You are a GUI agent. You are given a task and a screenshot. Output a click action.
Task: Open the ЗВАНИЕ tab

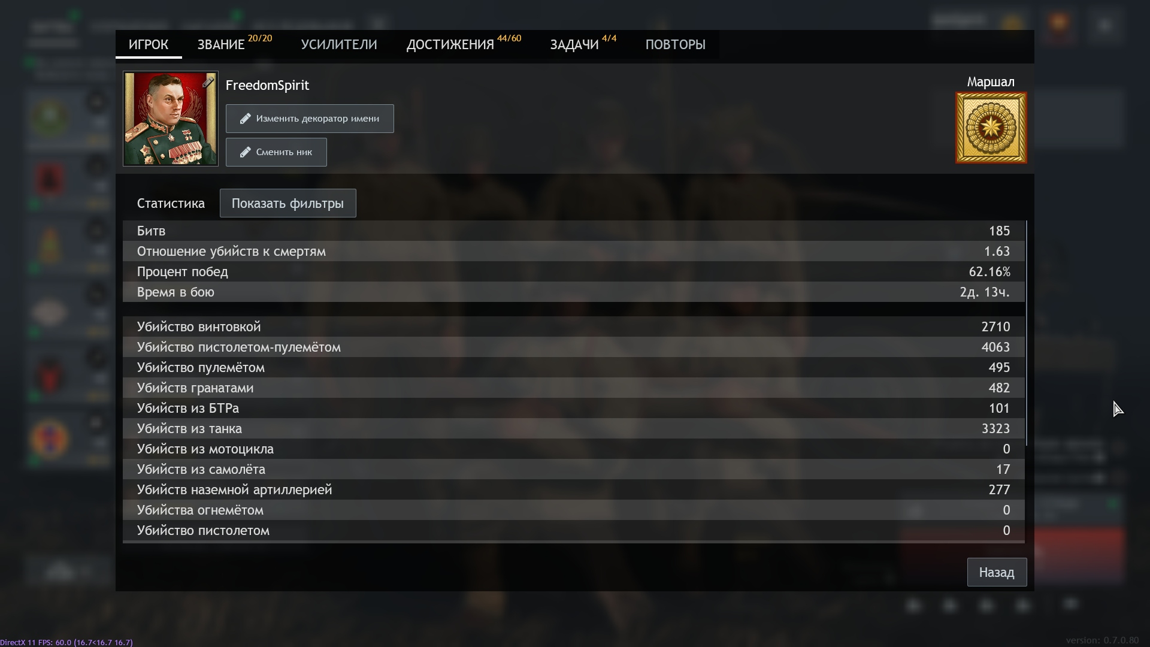[222, 45]
